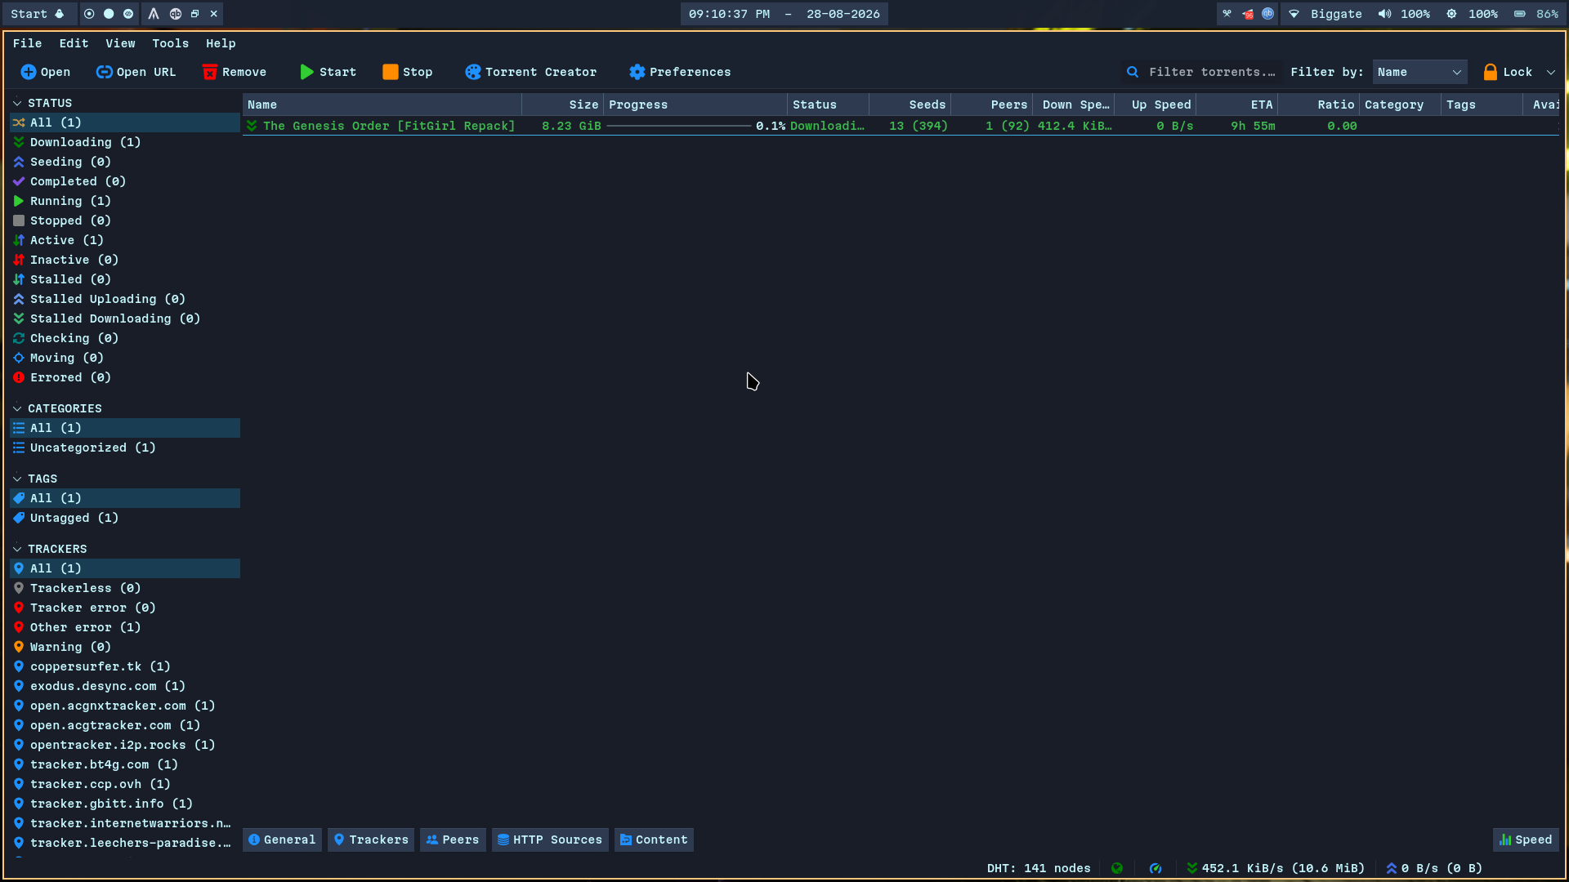Switch to the HTTP Sources tab
The width and height of the screenshot is (1569, 882).
(x=550, y=840)
